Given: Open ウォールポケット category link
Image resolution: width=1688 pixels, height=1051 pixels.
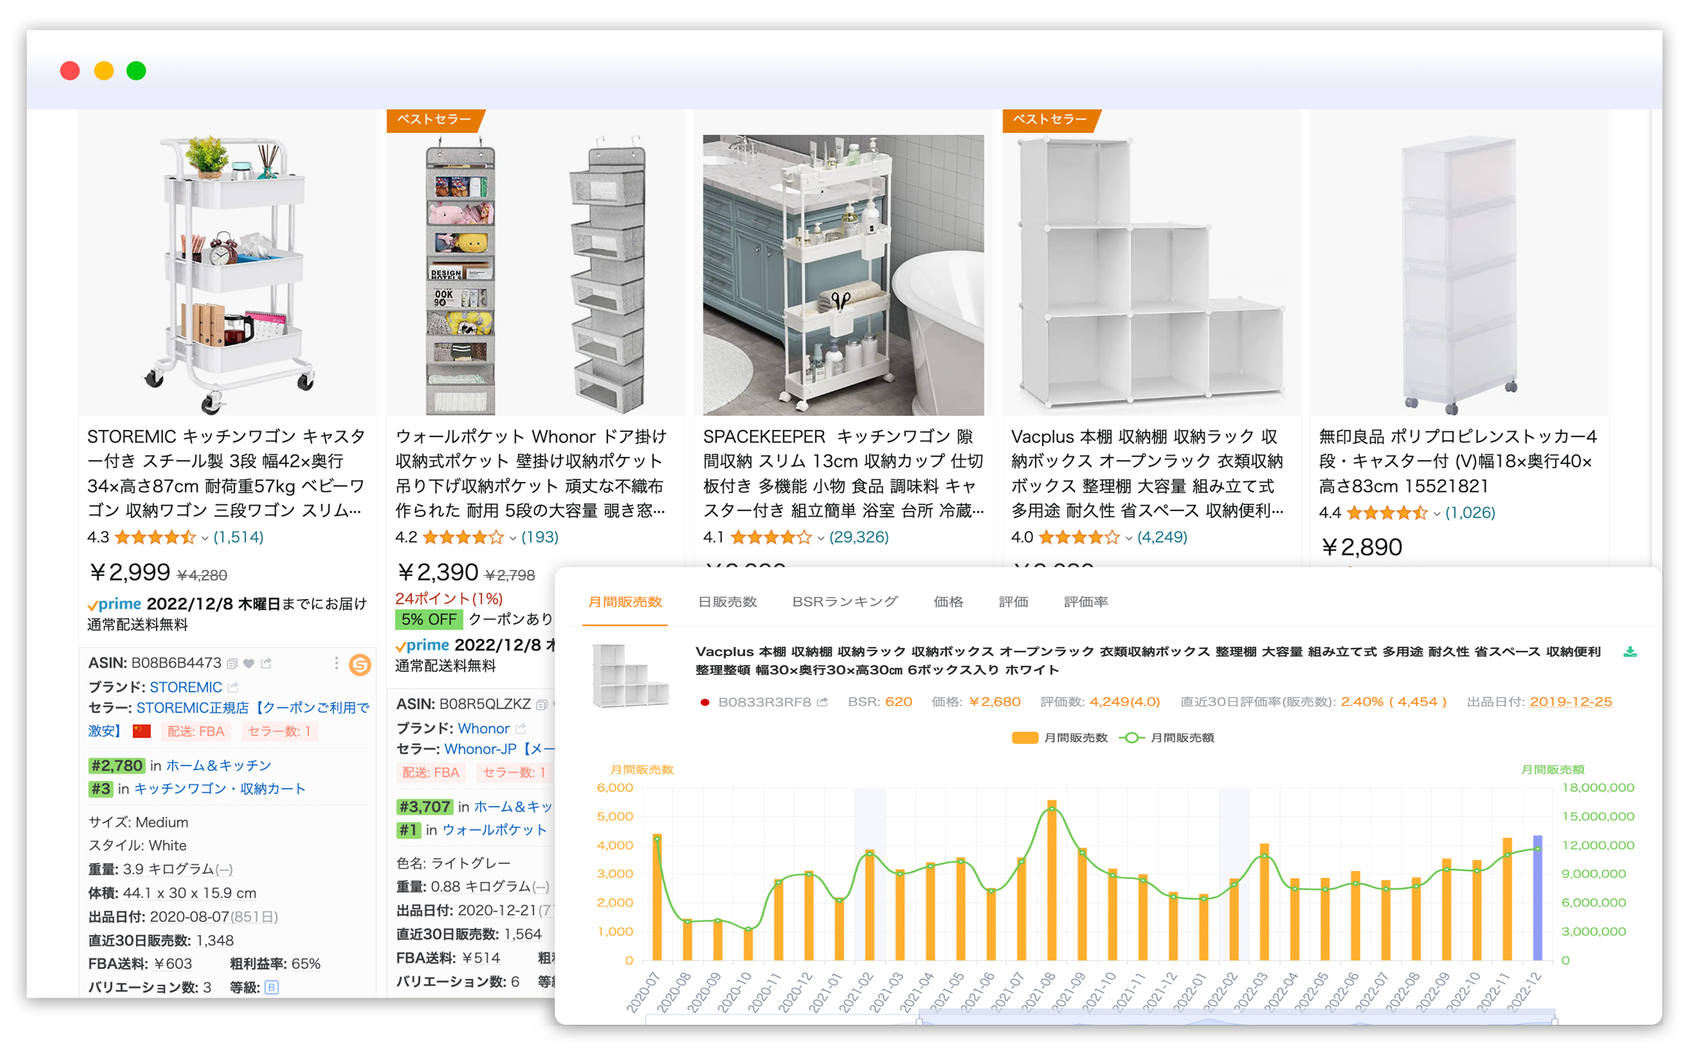Looking at the screenshot, I should tap(495, 829).
